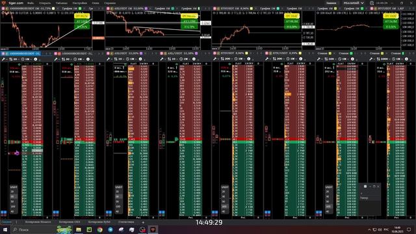Screen dimensions: 416x234
Task: Open price step 500 dropdown in ETH/USDT 8,99% order book
Action: (278, 59)
